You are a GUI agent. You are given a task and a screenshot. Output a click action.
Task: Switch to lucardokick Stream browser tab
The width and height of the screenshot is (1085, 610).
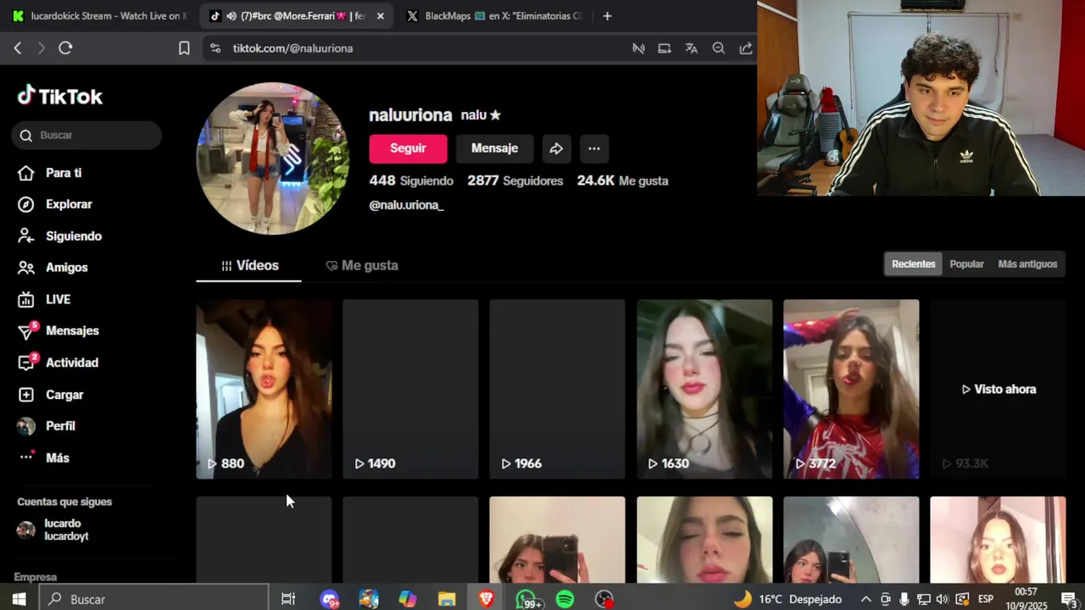[99, 16]
